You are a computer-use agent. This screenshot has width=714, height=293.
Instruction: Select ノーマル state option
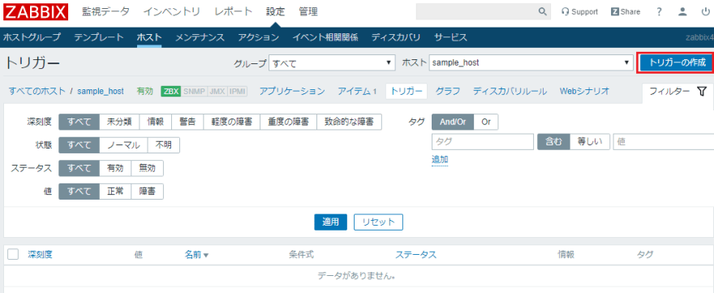click(x=123, y=145)
